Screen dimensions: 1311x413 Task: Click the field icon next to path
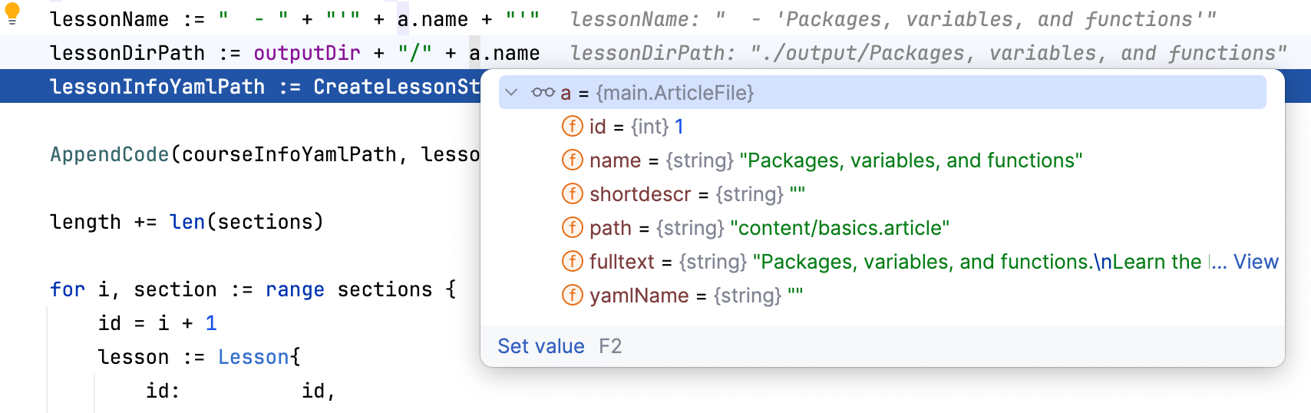[x=573, y=228]
